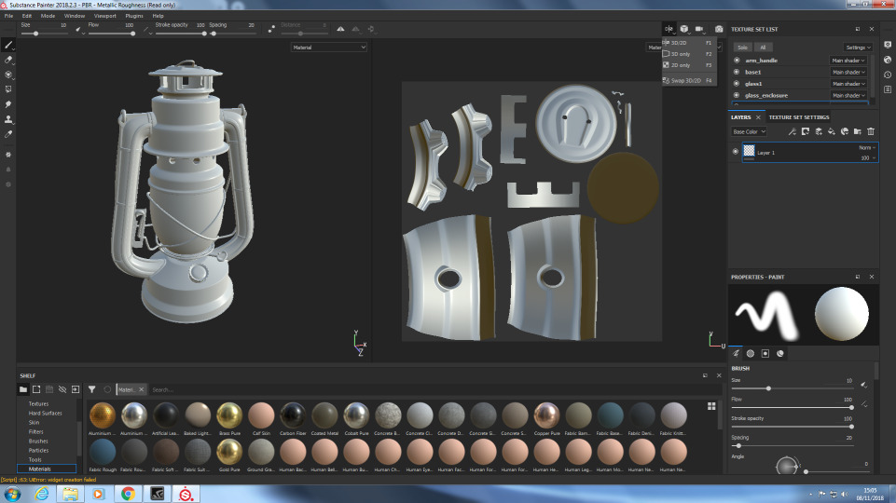
Task: Select Materials shelf category
Action: coord(46,469)
